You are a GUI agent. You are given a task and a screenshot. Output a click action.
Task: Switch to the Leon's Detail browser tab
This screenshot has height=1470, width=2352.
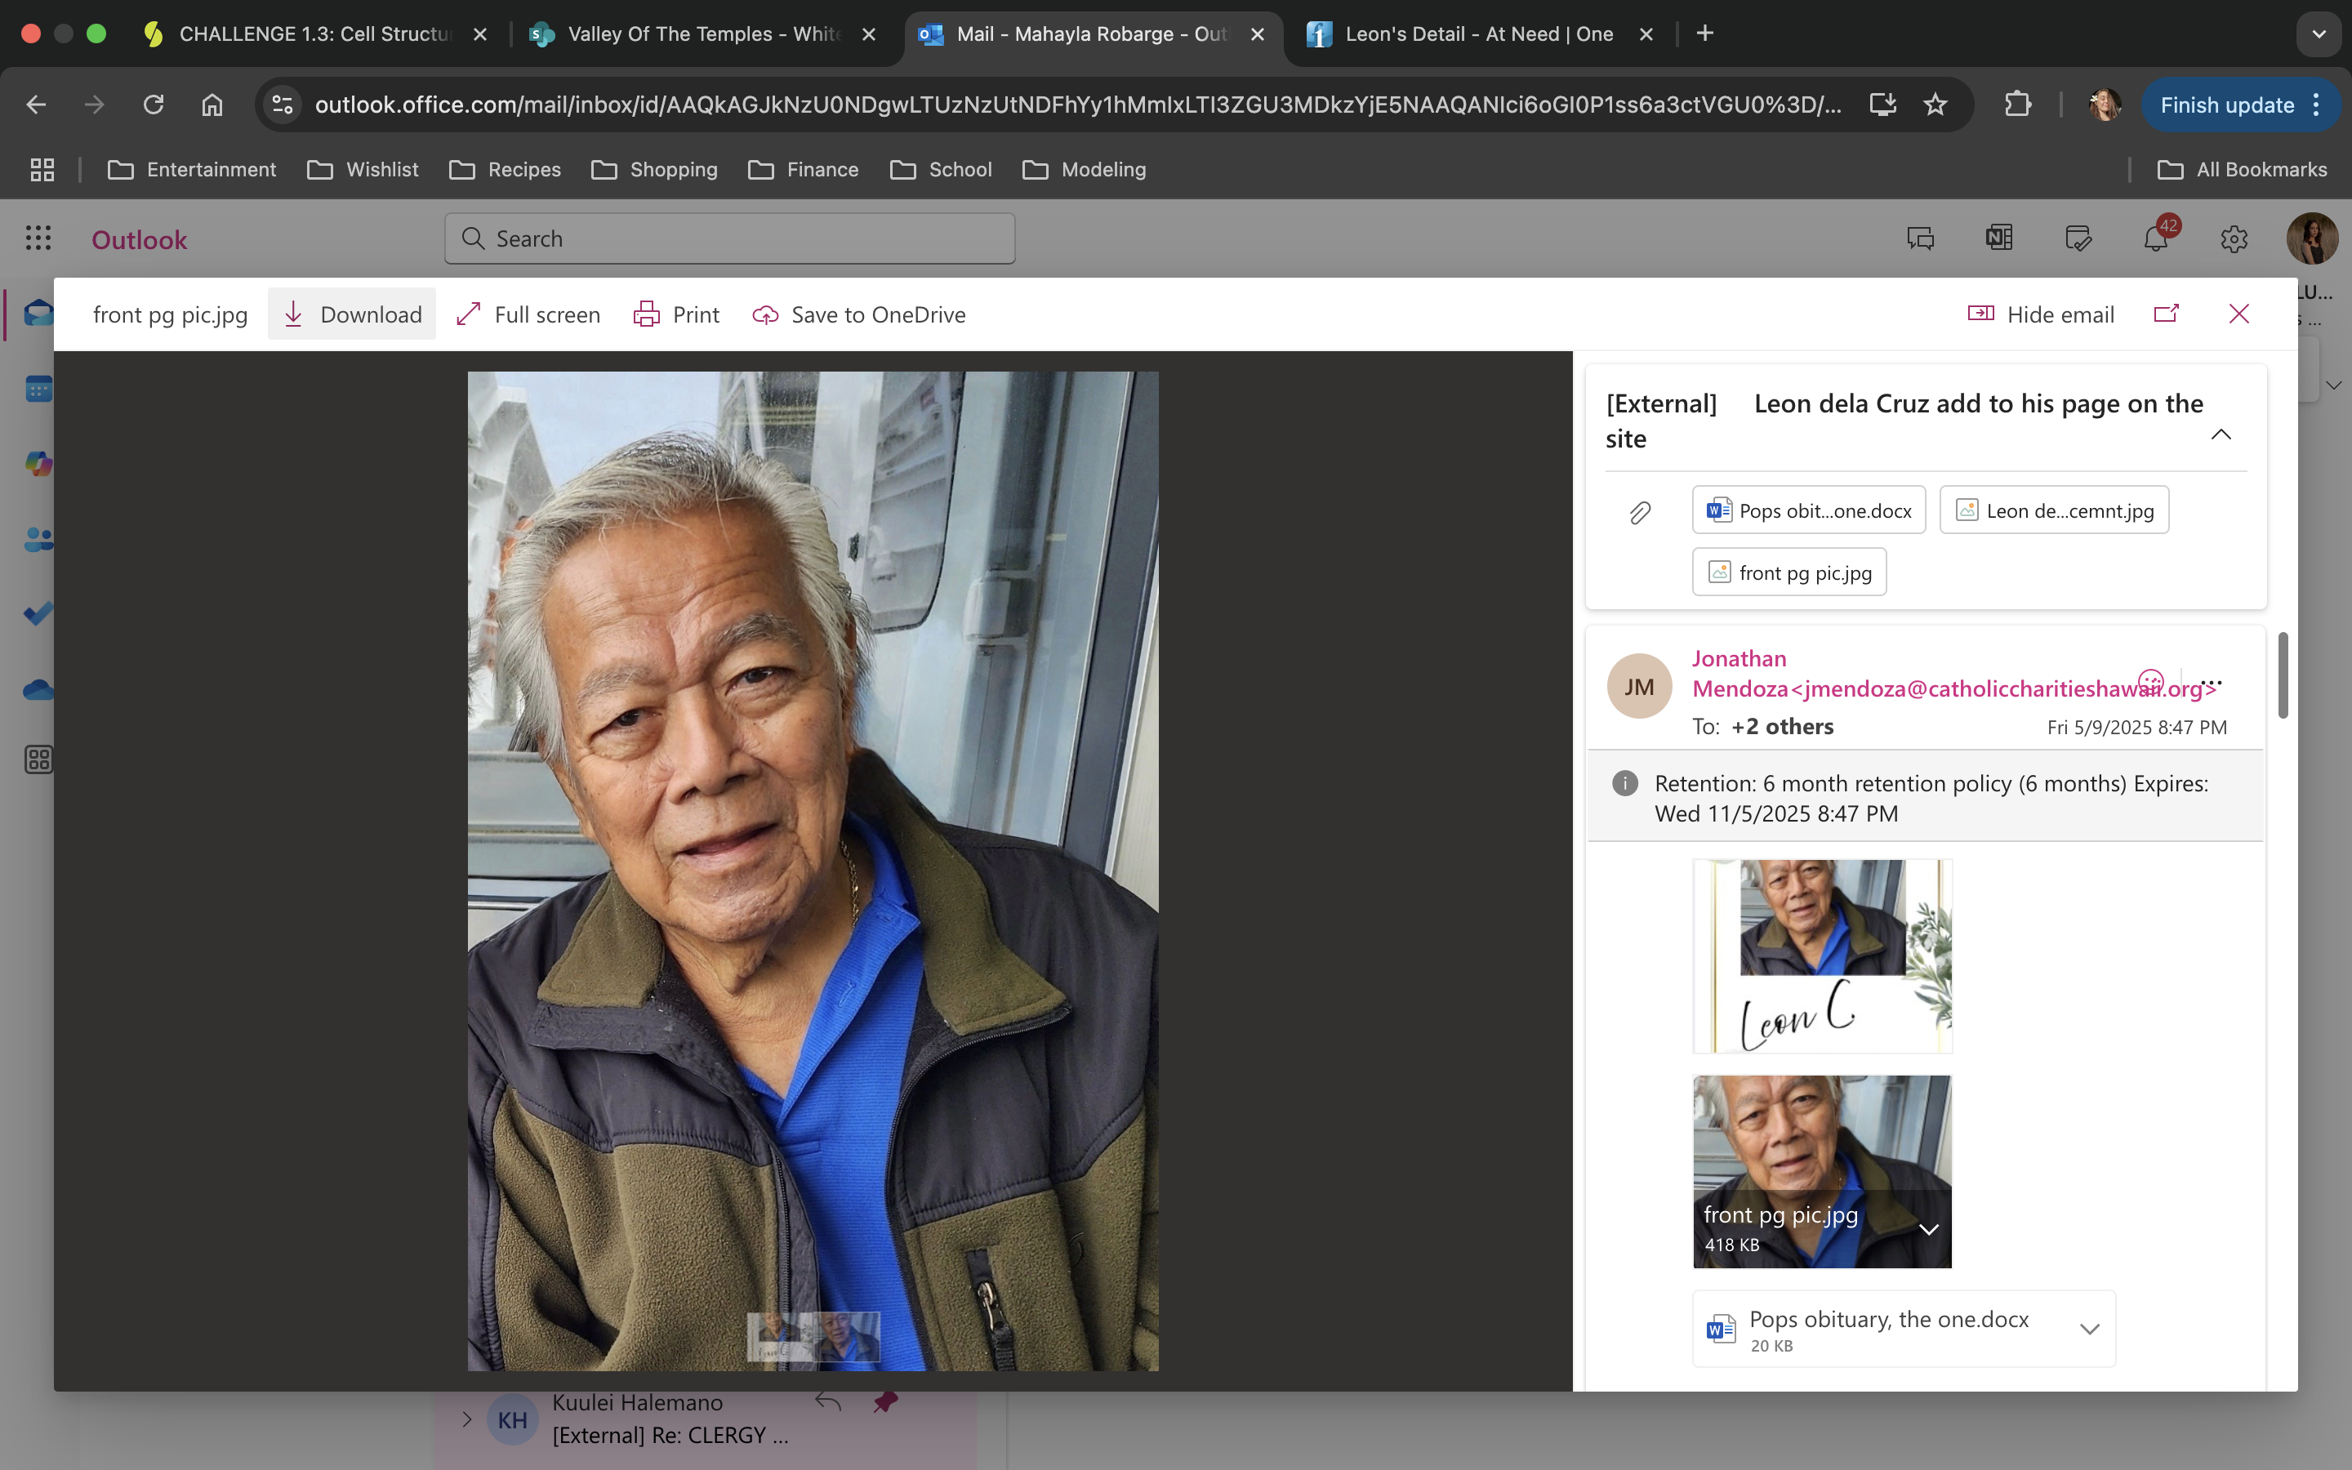[x=1477, y=34]
